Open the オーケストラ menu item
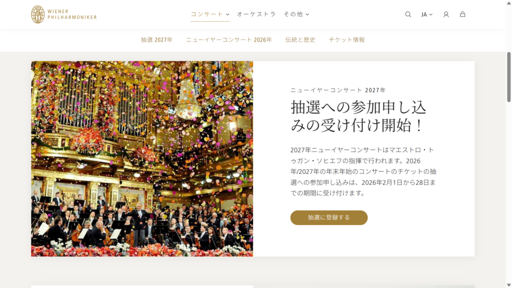Image resolution: width=512 pixels, height=288 pixels. [x=256, y=14]
